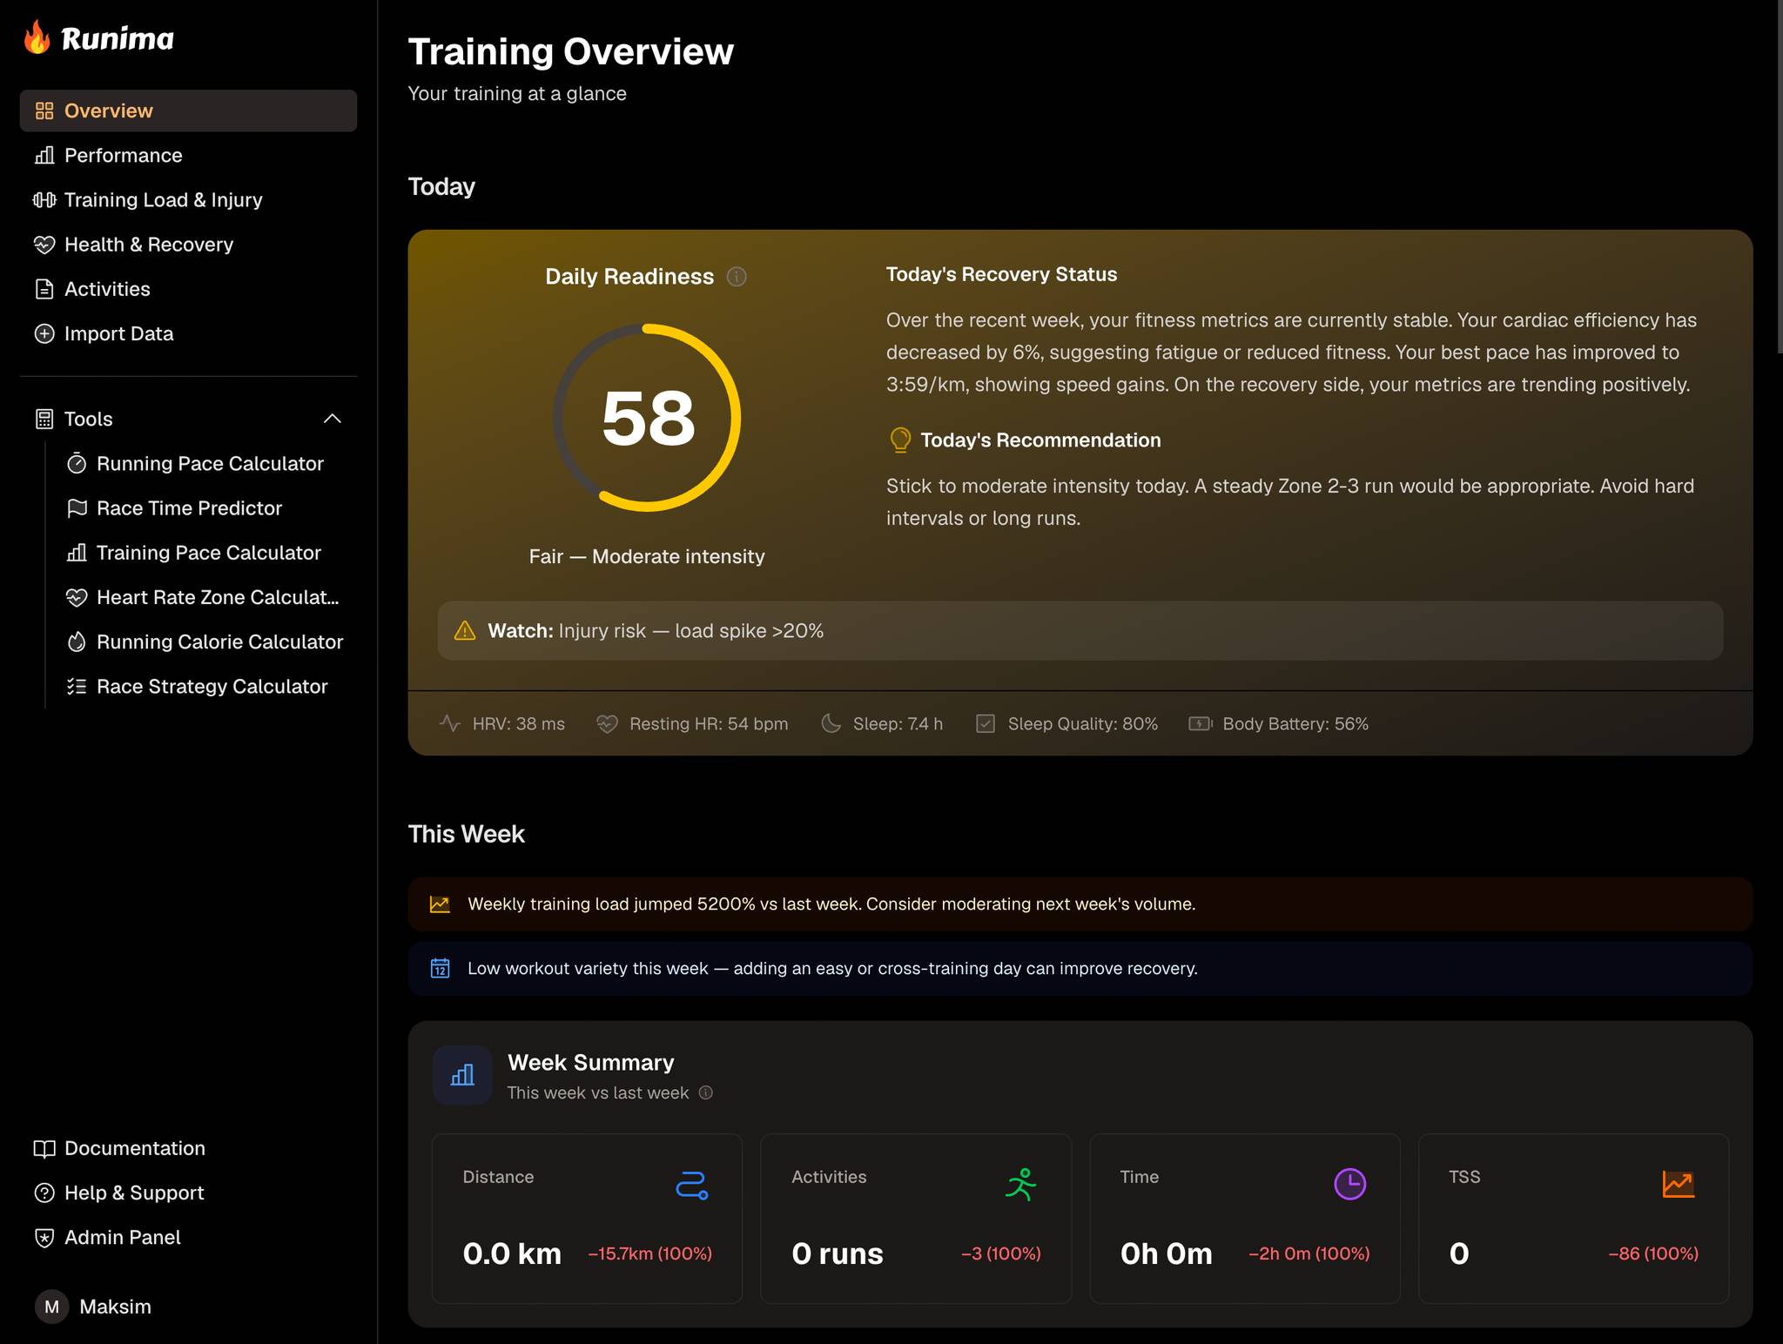The width and height of the screenshot is (1783, 1344).
Task: Click the readiness score 58 ring
Action: pos(647,418)
